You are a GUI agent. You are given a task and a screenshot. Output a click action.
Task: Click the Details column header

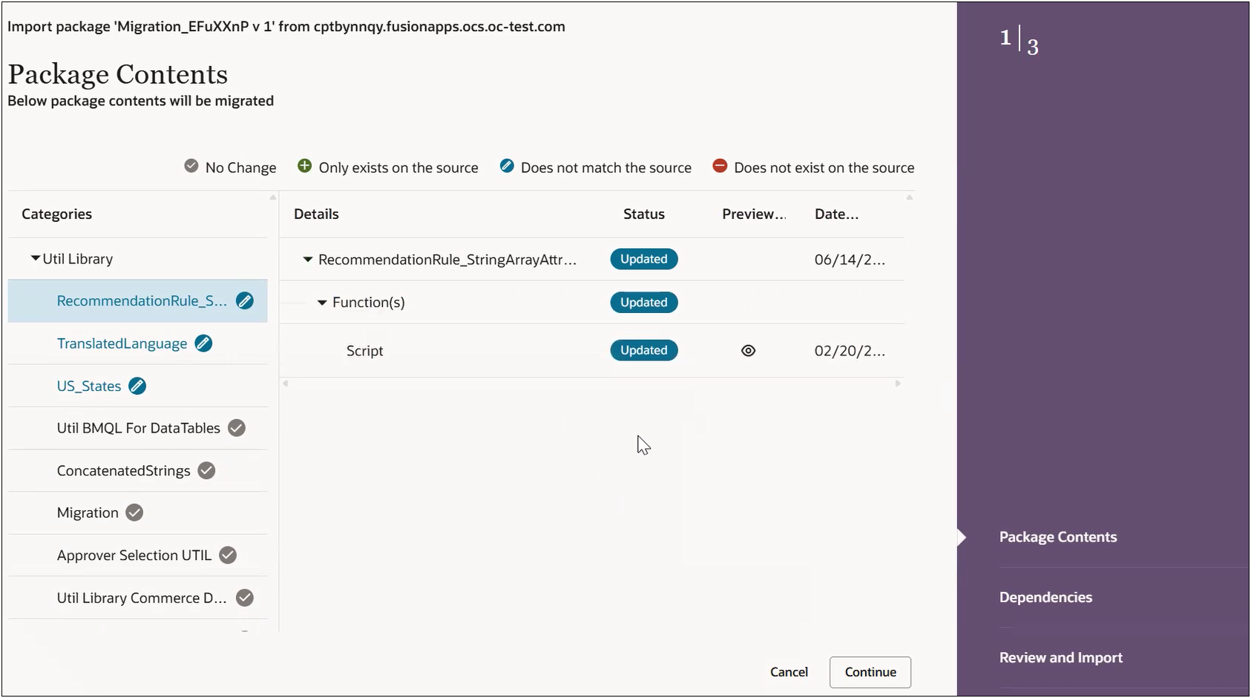coord(316,214)
